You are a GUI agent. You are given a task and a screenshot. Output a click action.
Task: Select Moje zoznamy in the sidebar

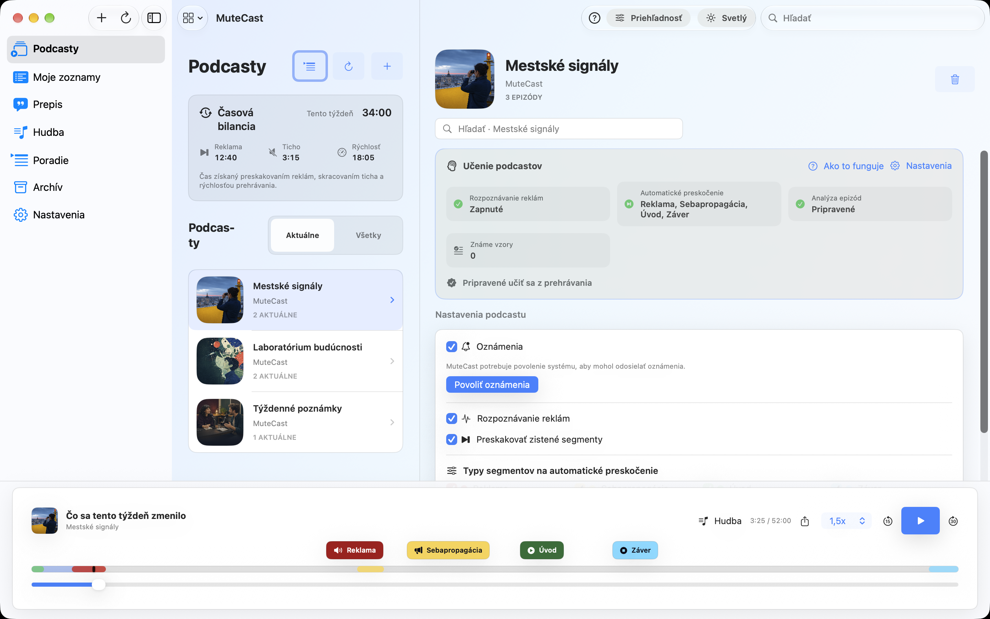click(86, 77)
